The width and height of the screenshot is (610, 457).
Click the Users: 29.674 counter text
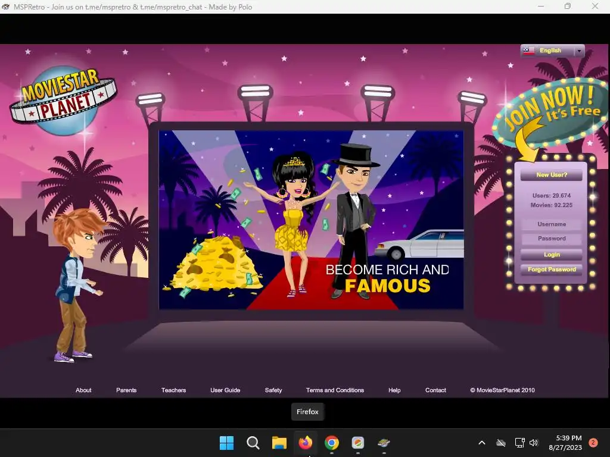tap(551, 195)
